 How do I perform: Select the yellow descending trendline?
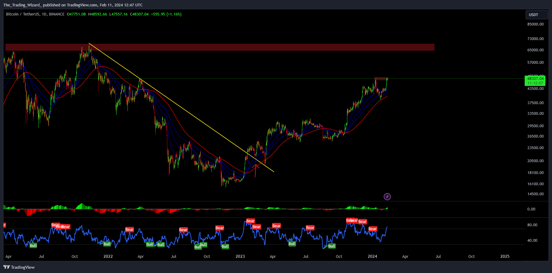click(181, 107)
